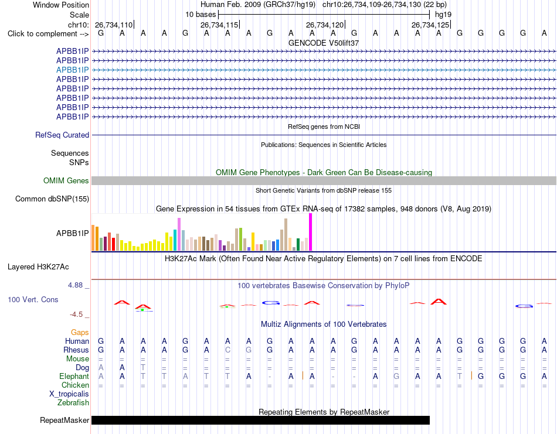This screenshot has height=434, width=557.
Task: Click the H3K27Ac Mark ENCODE track title
Action: point(324,259)
